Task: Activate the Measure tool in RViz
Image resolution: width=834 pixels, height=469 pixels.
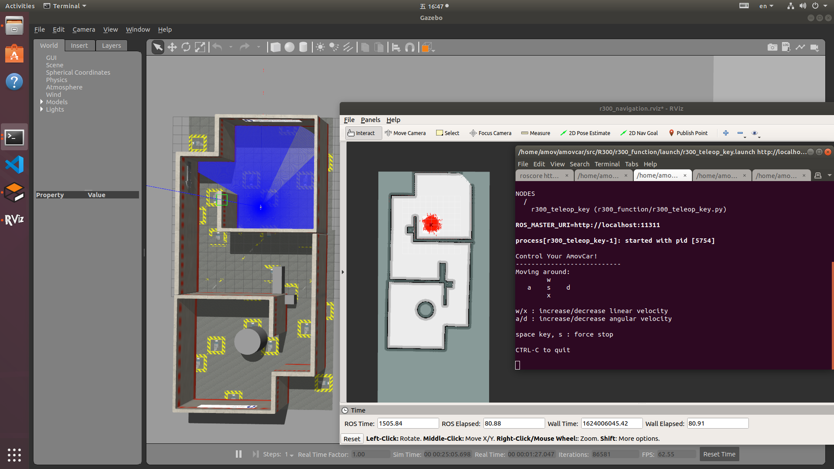Action: point(536,133)
